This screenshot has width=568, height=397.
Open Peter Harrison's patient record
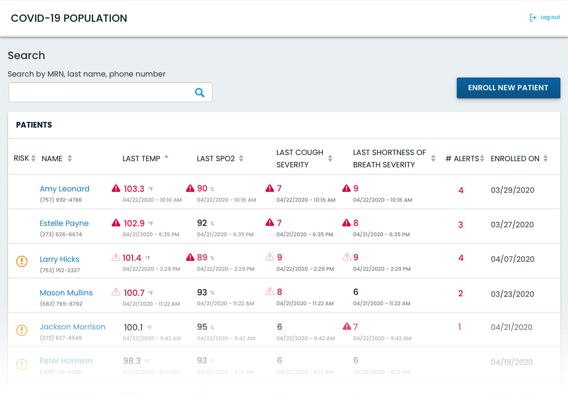click(66, 361)
